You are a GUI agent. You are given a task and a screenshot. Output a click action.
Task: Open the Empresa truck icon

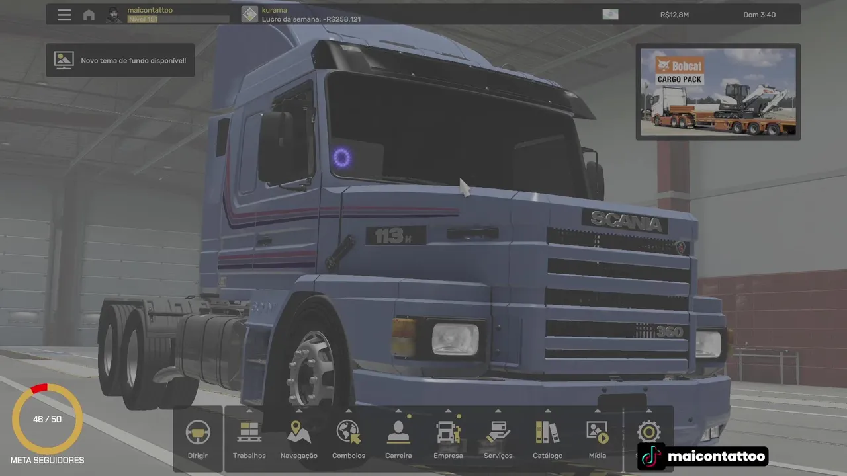coord(448,432)
